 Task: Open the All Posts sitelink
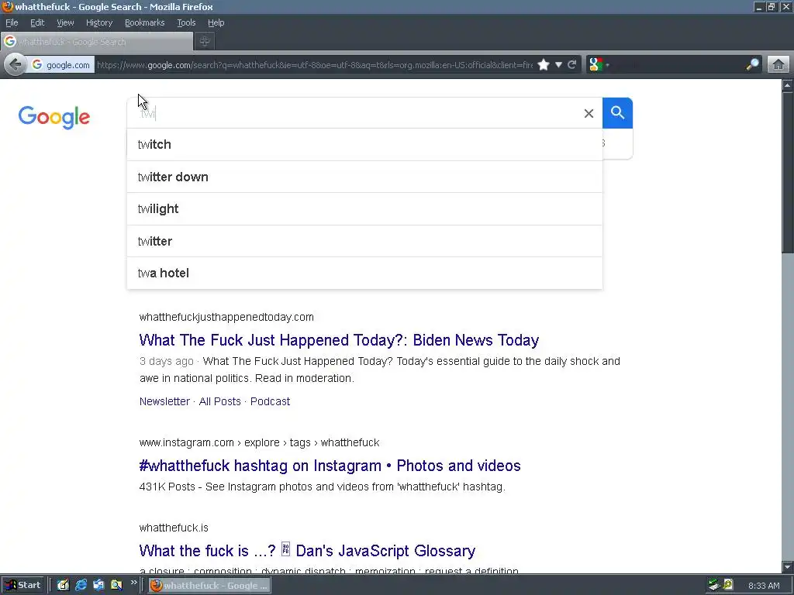click(x=219, y=401)
